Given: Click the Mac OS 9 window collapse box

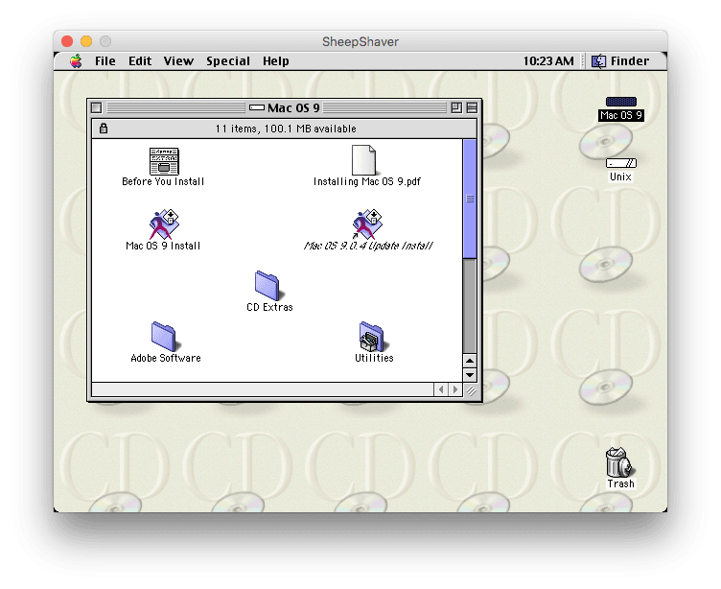Looking at the screenshot, I should tap(472, 107).
